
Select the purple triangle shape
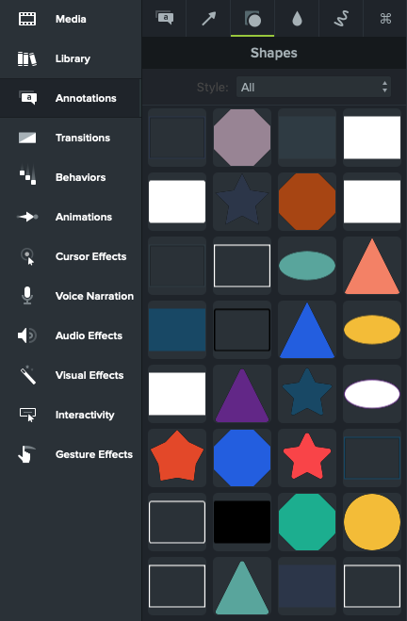tap(242, 394)
